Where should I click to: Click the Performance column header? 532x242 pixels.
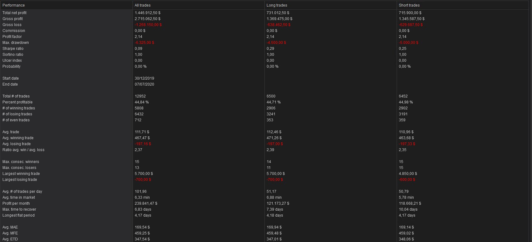[14, 5]
